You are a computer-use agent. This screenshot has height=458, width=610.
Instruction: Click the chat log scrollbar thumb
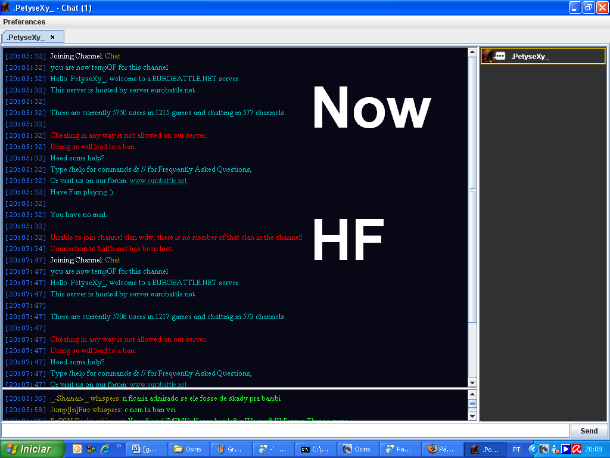472,190
